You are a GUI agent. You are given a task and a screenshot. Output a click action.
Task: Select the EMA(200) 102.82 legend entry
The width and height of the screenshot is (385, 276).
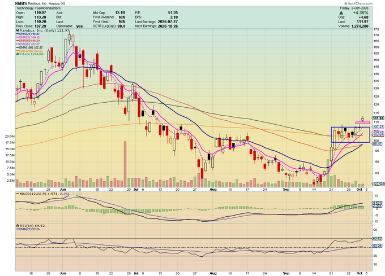[29, 51]
